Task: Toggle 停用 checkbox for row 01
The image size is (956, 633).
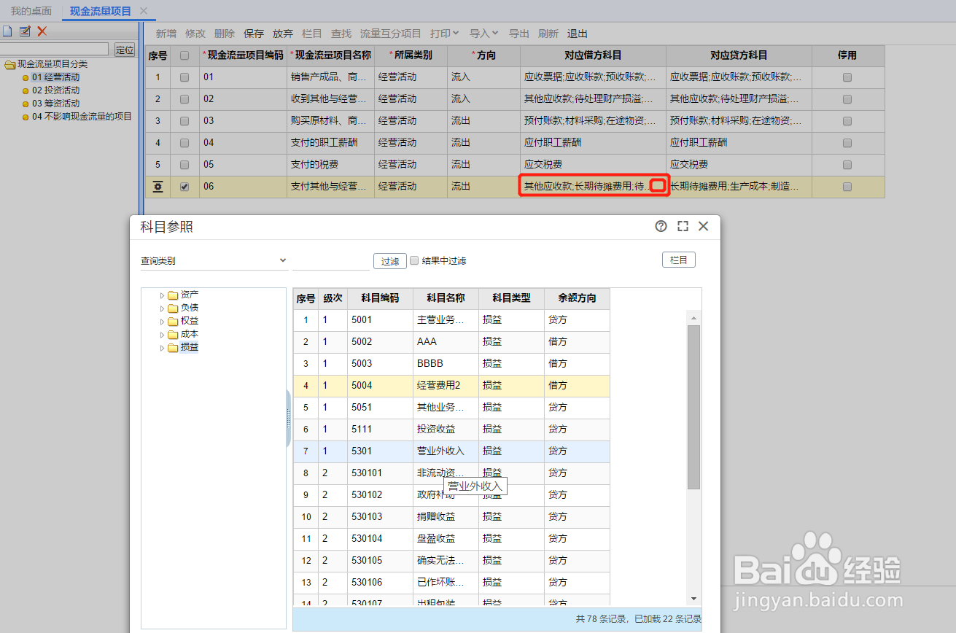Action: coord(847,77)
